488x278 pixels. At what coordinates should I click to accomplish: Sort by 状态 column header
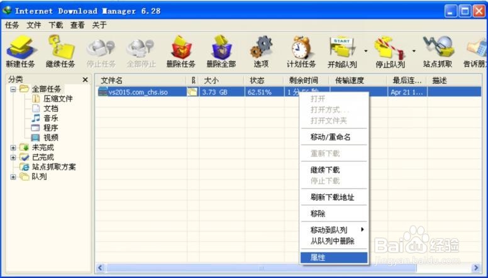click(x=264, y=81)
